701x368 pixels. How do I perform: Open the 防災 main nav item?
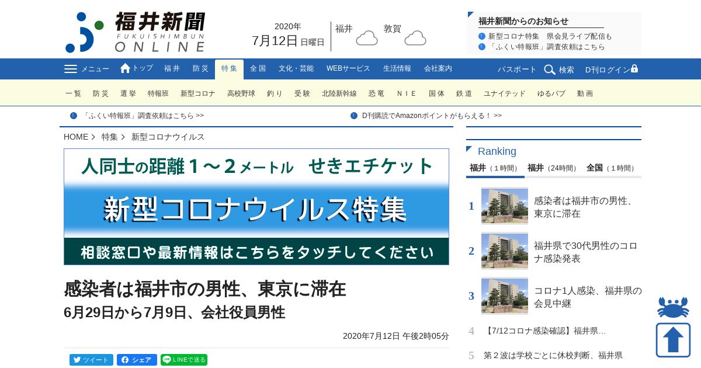200,69
